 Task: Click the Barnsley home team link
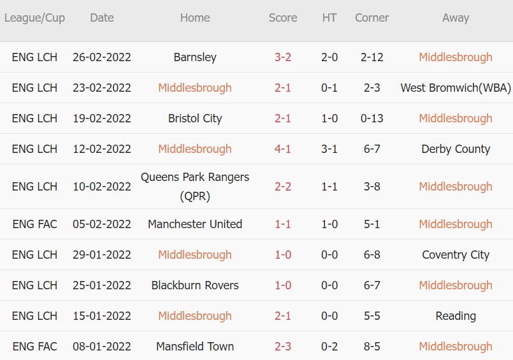[x=195, y=57]
